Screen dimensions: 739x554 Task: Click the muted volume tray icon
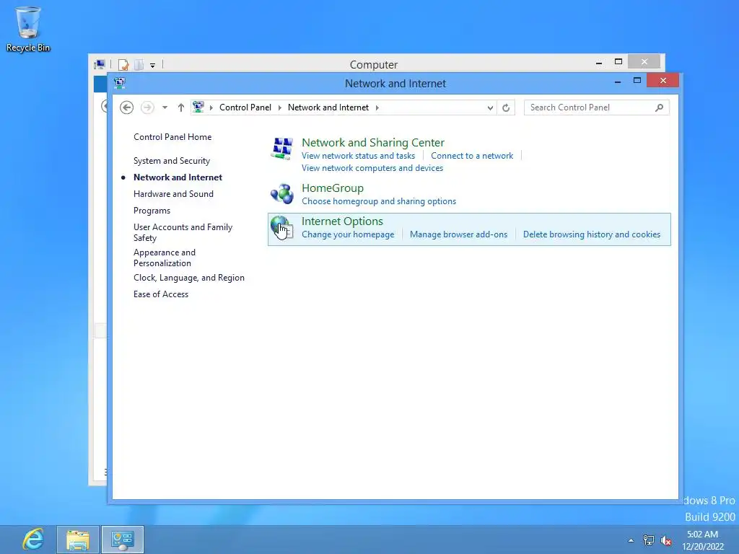tap(666, 540)
